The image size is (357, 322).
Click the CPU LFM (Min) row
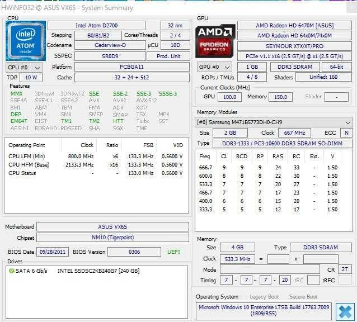(96, 157)
